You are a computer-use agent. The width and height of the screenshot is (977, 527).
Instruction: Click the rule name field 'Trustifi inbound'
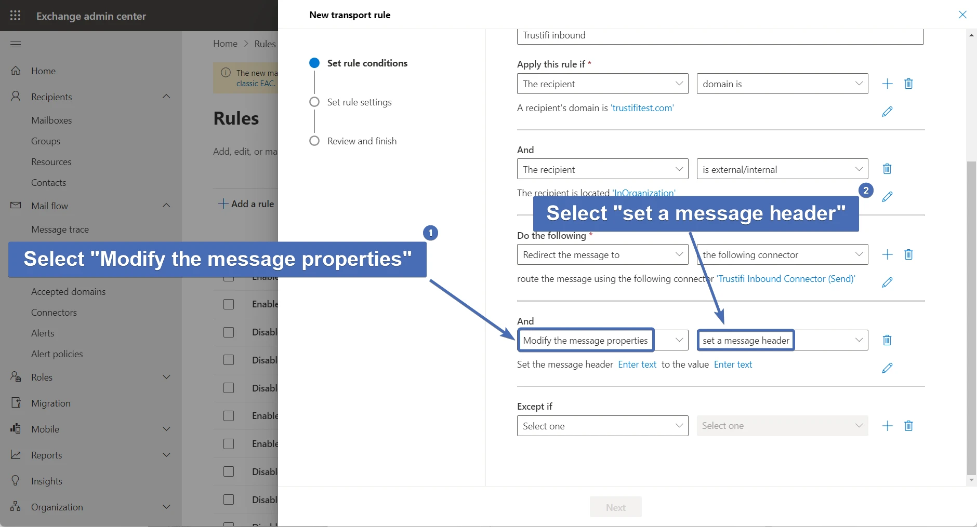pyautogui.click(x=720, y=35)
